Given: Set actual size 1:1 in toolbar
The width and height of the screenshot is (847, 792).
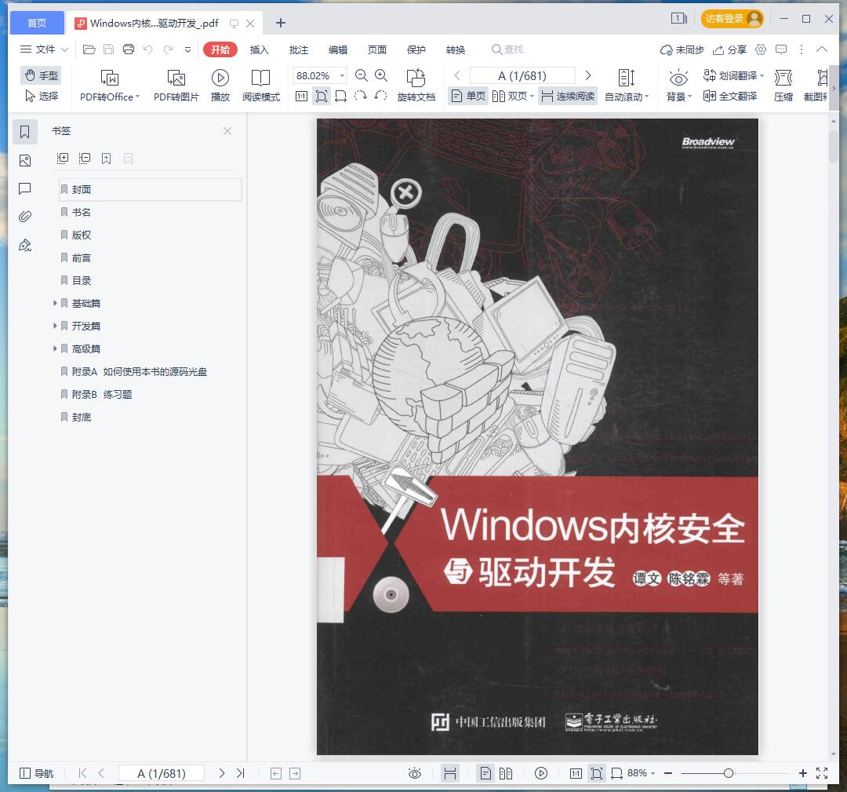Looking at the screenshot, I should 301,97.
